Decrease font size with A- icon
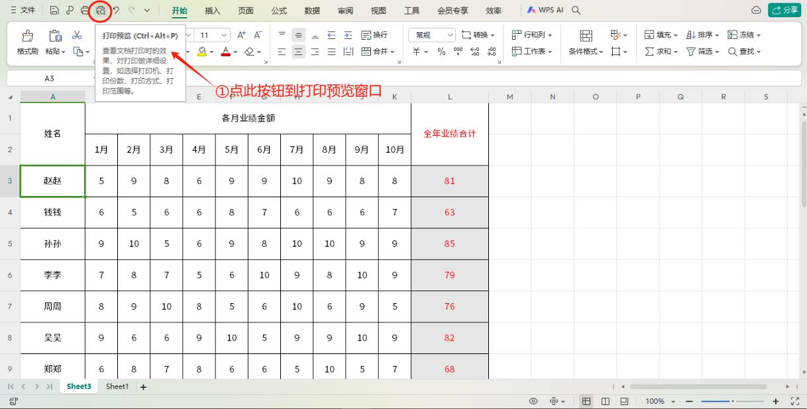 click(258, 35)
